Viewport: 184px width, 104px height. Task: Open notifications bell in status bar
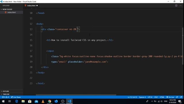click(181, 97)
